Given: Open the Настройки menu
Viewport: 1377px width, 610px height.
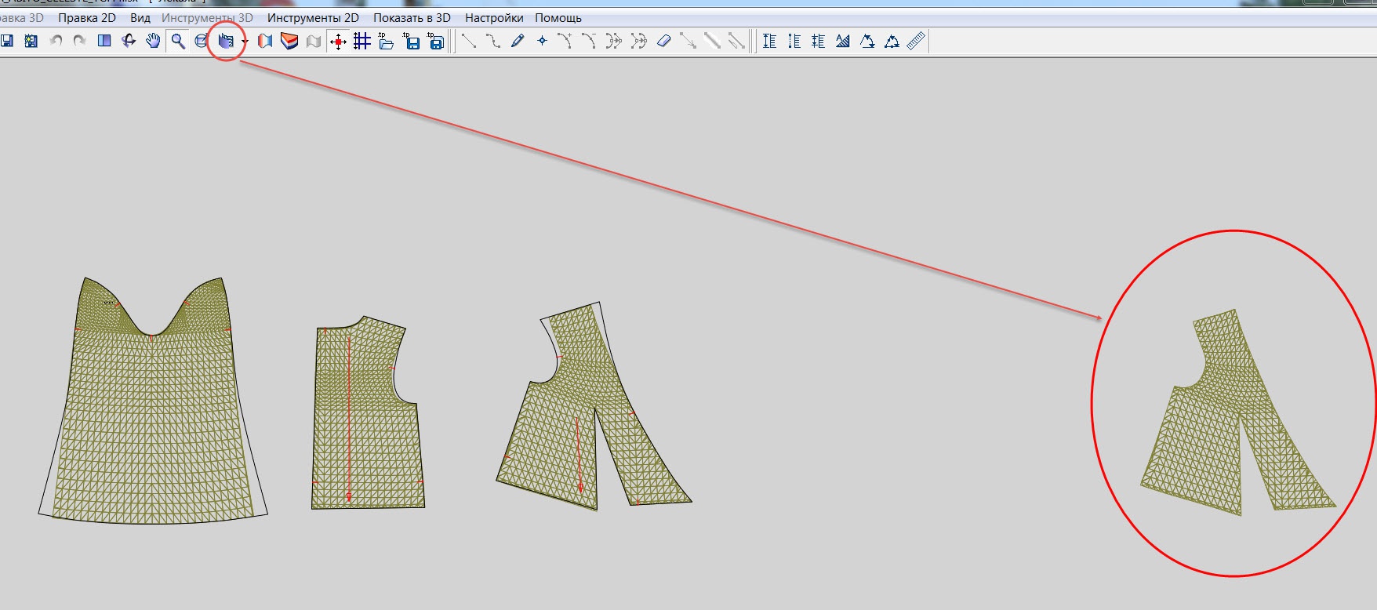Looking at the screenshot, I should point(494,17).
